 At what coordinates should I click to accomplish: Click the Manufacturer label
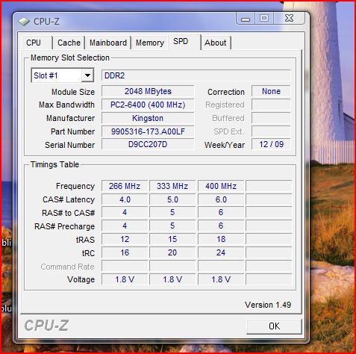pos(70,118)
